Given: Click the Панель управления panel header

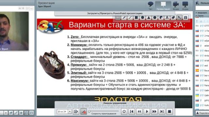Looking at the screenshot, I should click(x=115, y=103).
